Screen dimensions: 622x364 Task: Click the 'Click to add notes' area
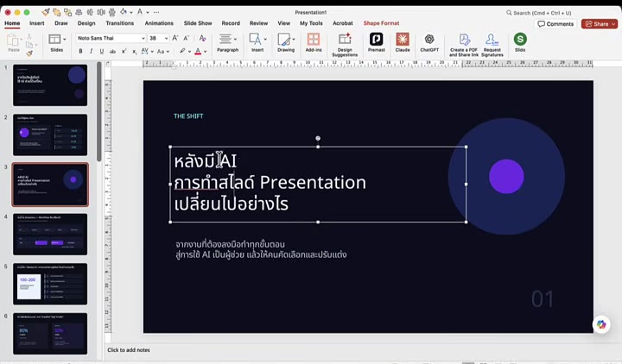[129, 349]
